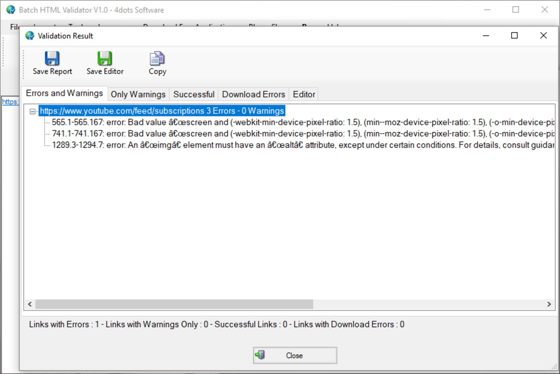The height and width of the screenshot is (374, 560).
Task: Click the Batch HTML Validator app icon
Action: [x=11, y=10]
